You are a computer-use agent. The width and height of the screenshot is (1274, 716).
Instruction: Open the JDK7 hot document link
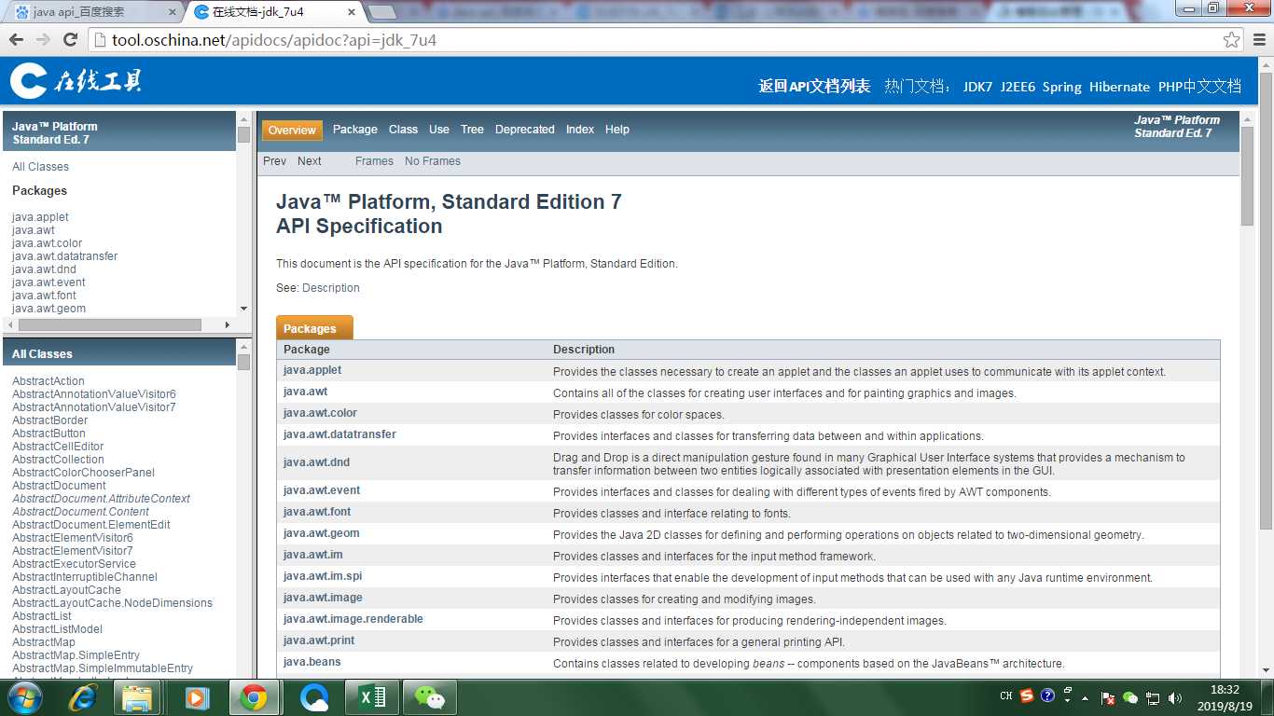click(x=977, y=87)
